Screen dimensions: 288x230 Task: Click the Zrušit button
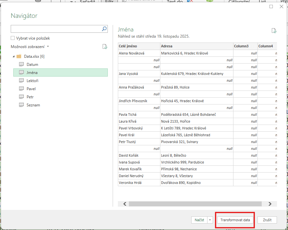[267, 220]
